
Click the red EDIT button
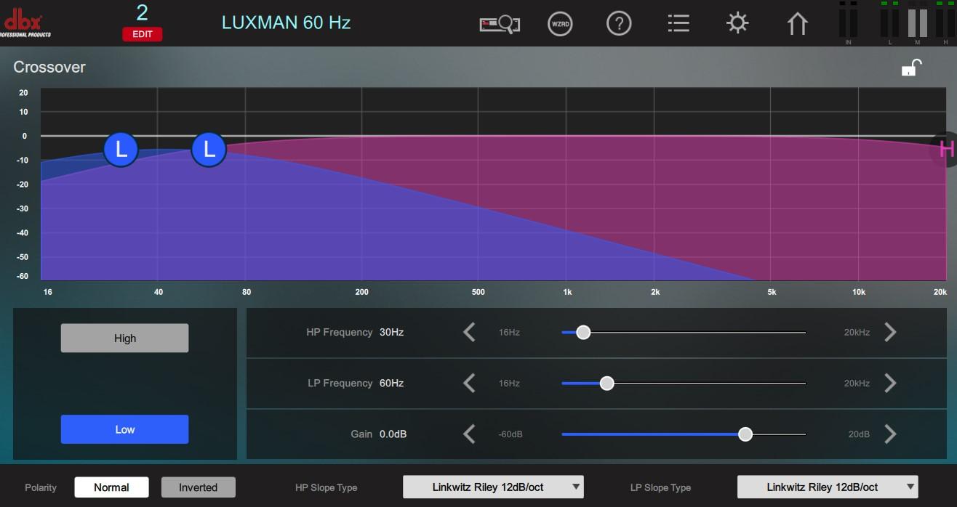point(143,34)
